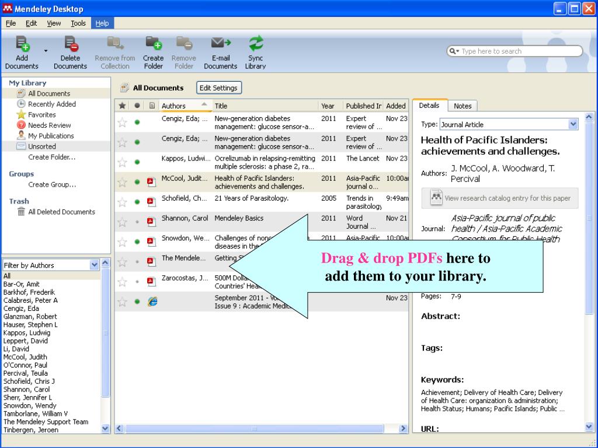Sort the table by the Year column
Screen dimensions: 598x448
tap(331, 106)
